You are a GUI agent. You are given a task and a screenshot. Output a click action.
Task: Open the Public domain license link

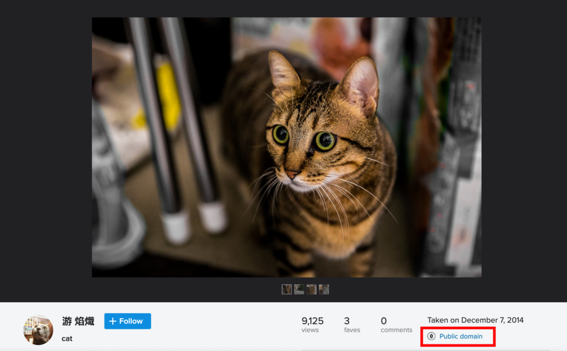pyautogui.click(x=461, y=337)
